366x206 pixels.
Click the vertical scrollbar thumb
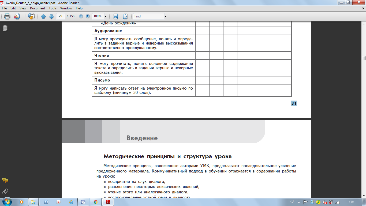(x=364, y=58)
